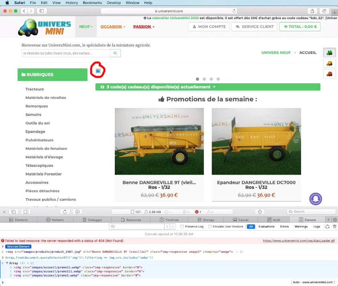338x286 pixels.
Task: Click the inspector download archive icon
Action: [77, 212]
